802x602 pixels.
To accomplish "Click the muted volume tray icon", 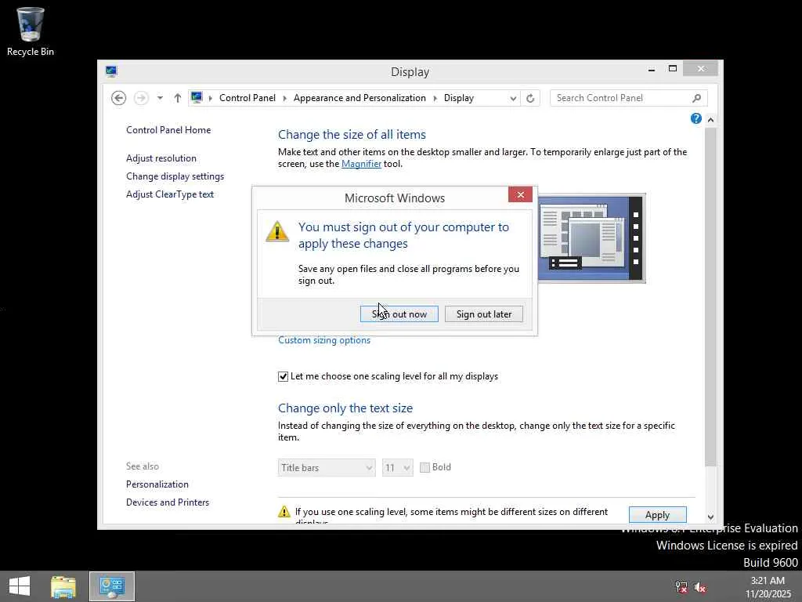I will pos(699,586).
